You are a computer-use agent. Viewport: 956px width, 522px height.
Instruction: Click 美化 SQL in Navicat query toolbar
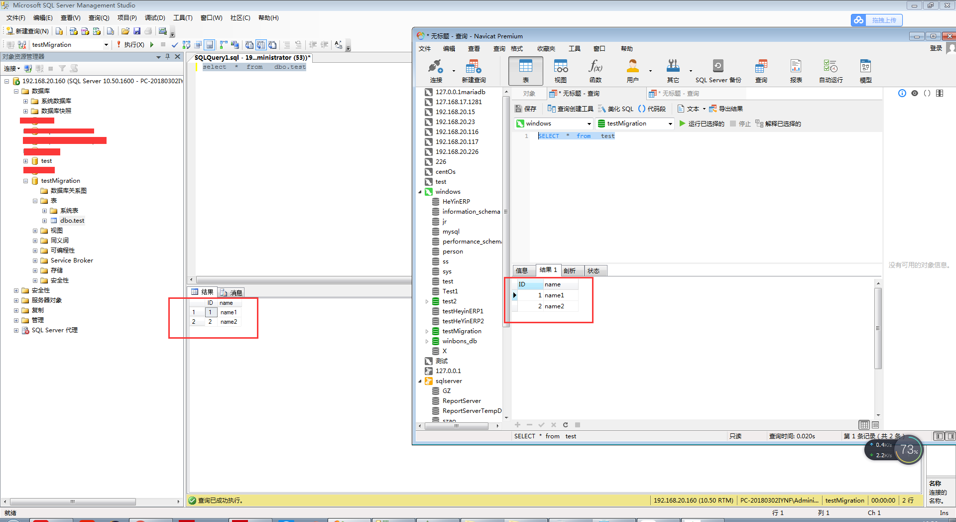tap(615, 109)
